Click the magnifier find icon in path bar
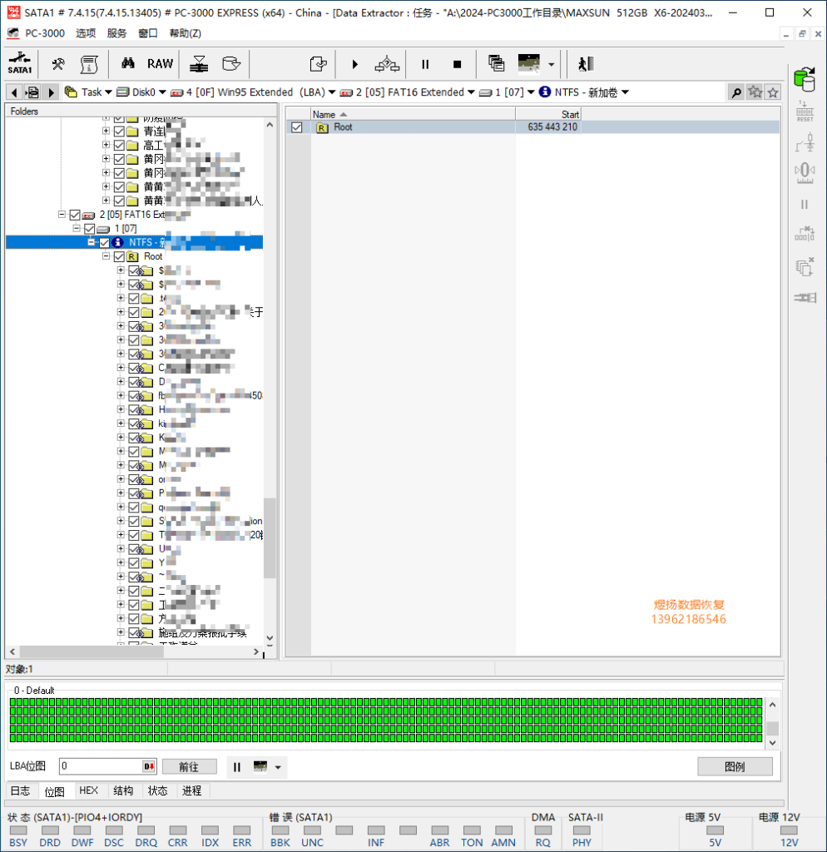Image resolution: width=827 pixels, height=852 pixels. pos(736,92)
